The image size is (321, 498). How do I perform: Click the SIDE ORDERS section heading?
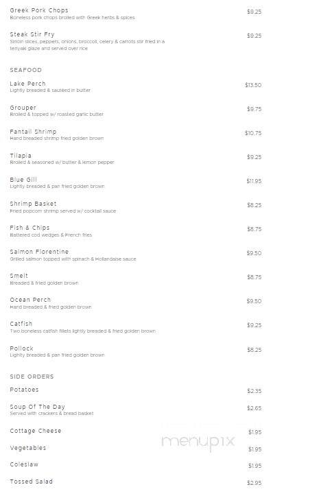point(32,377)
